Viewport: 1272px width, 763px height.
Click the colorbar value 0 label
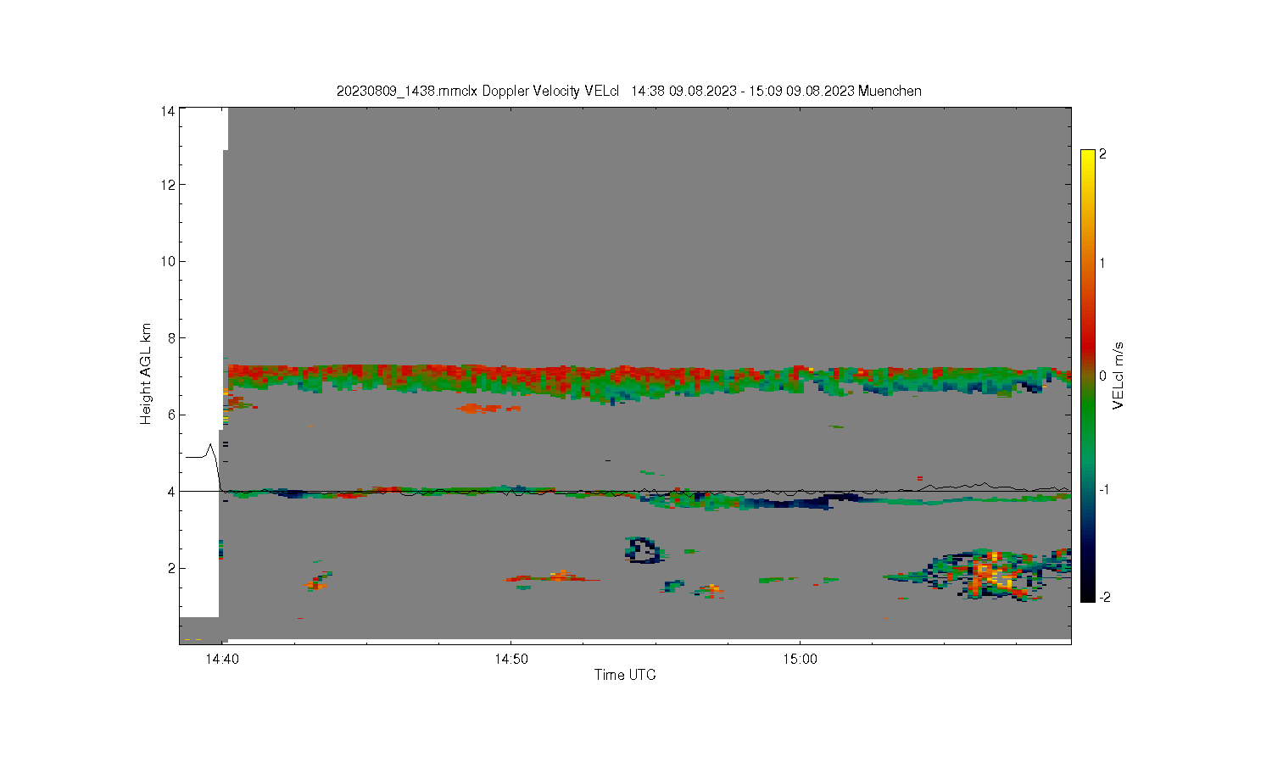[1102, 376]
